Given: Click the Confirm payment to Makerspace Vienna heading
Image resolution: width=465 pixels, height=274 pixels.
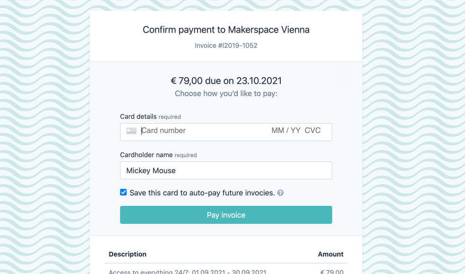Looking at the screenshot, I should click(226, 30).
